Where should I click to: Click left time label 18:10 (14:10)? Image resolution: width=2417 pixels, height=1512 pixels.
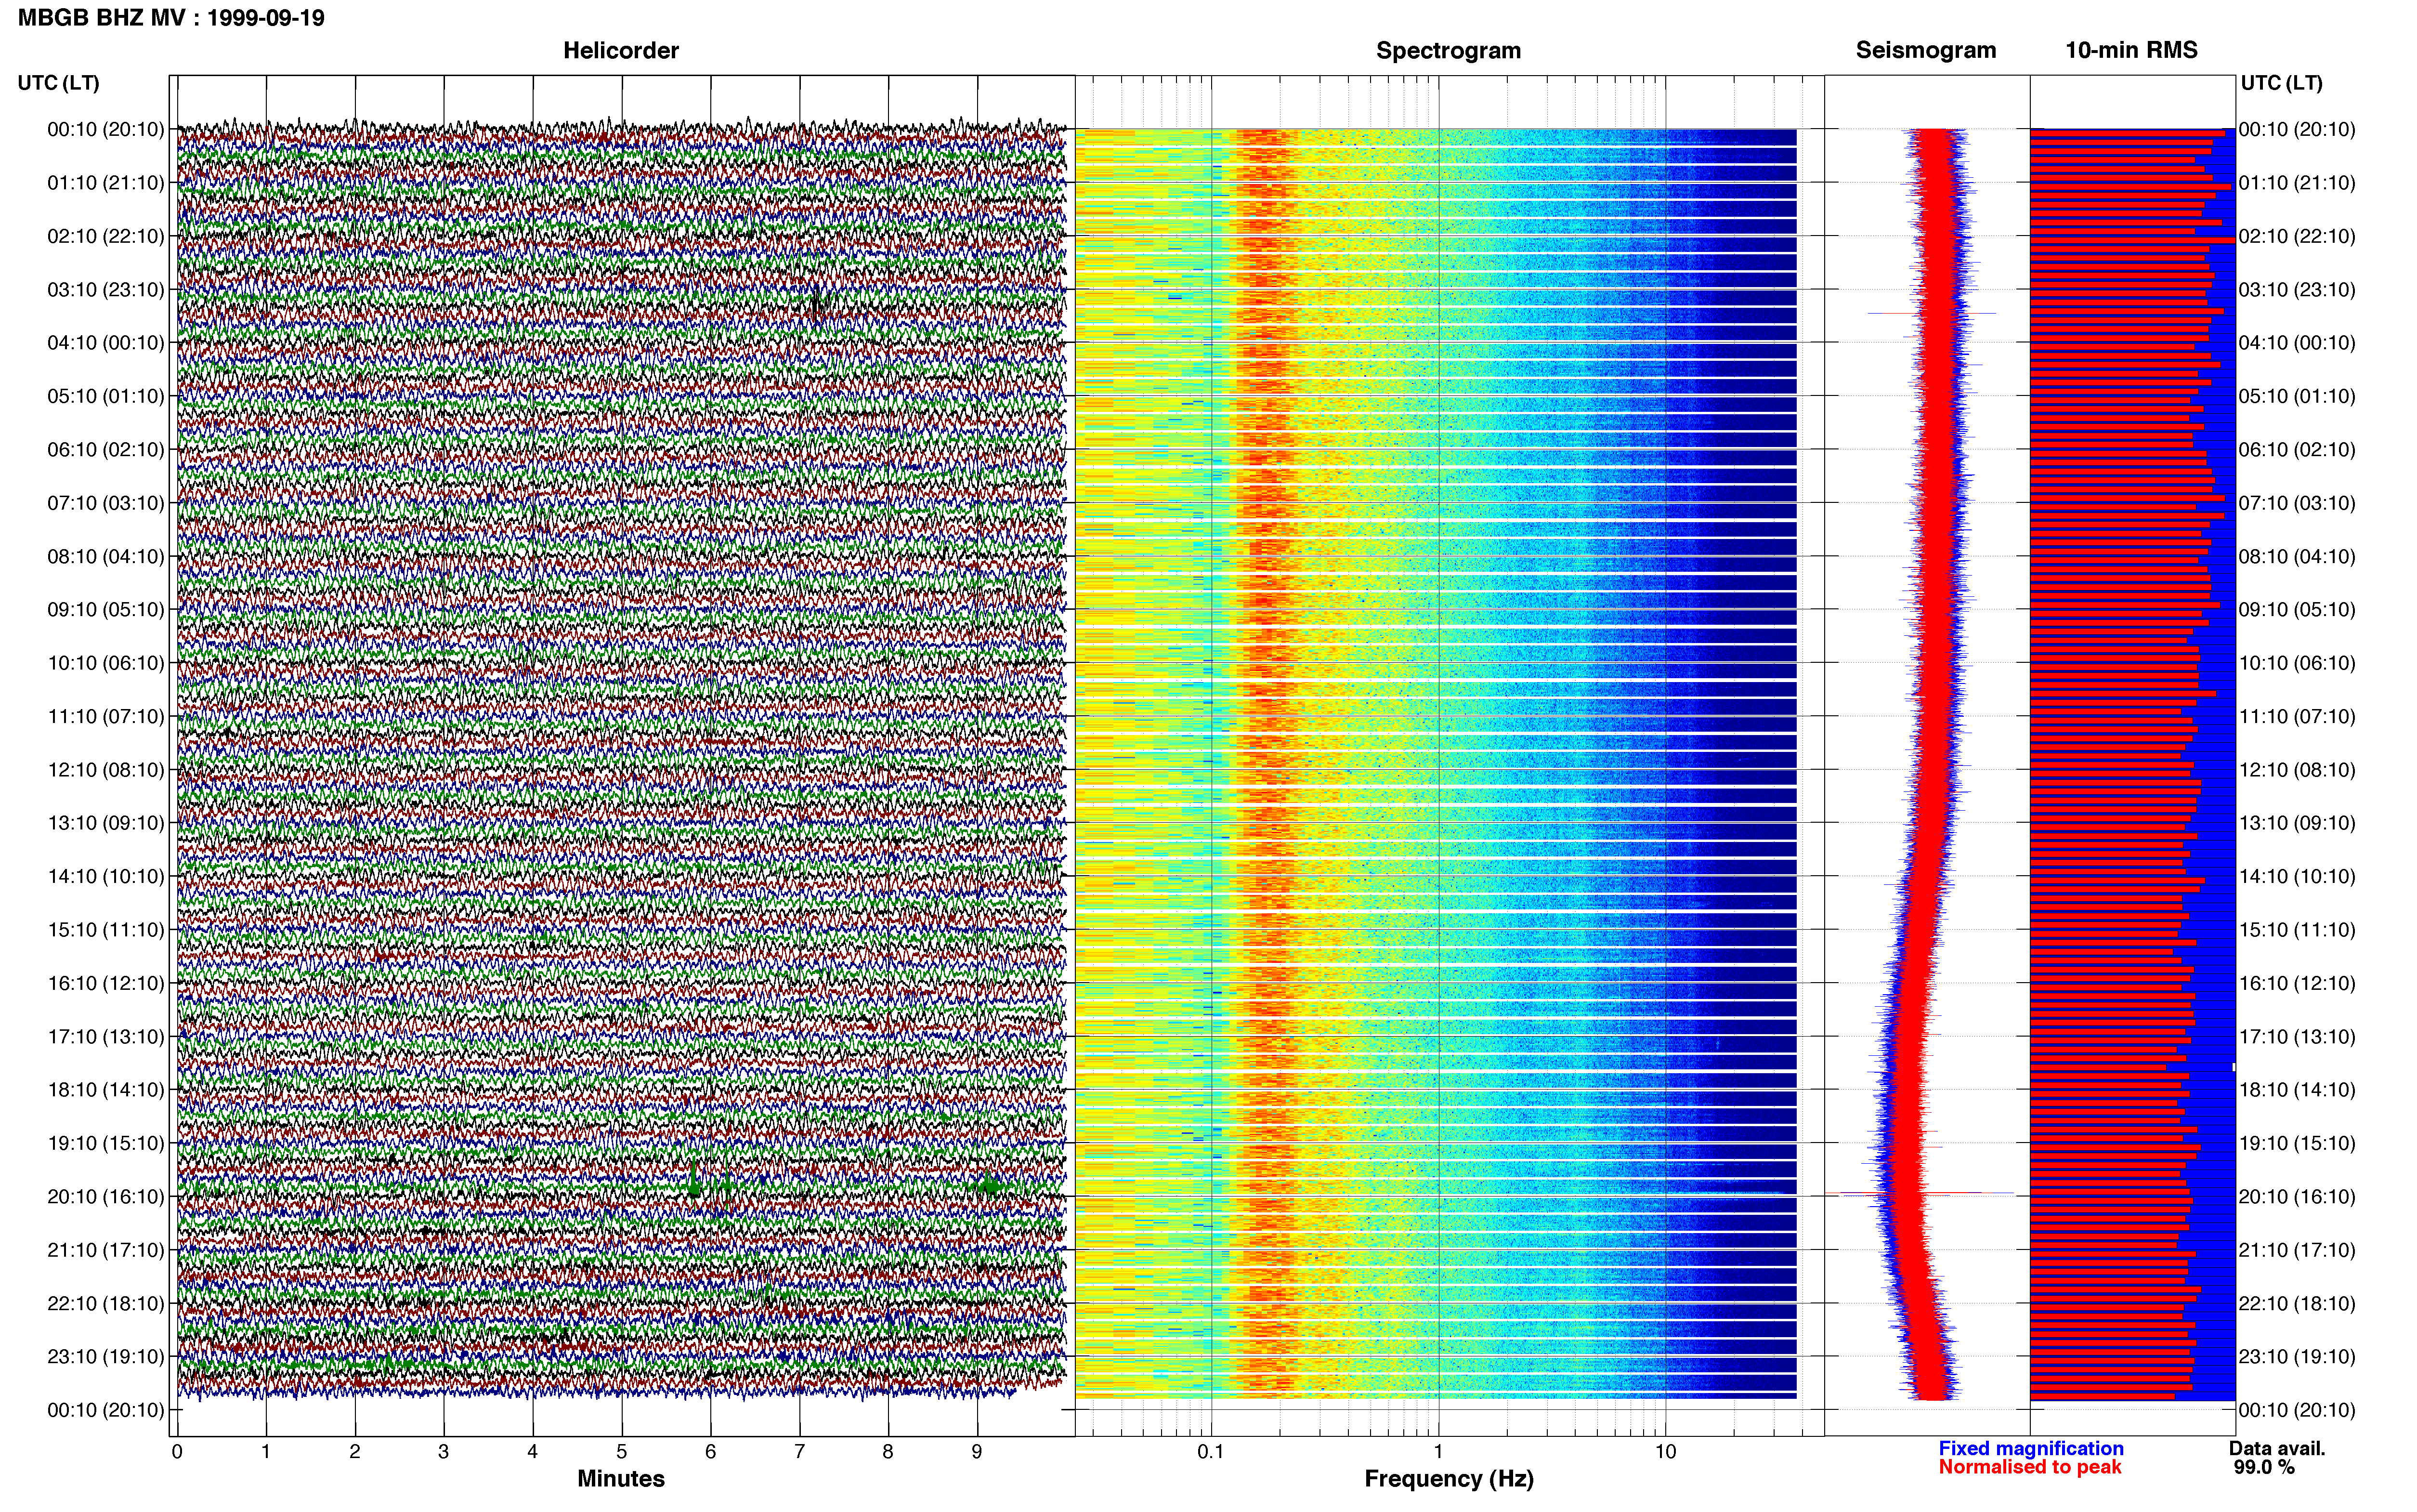[106, 1090]
